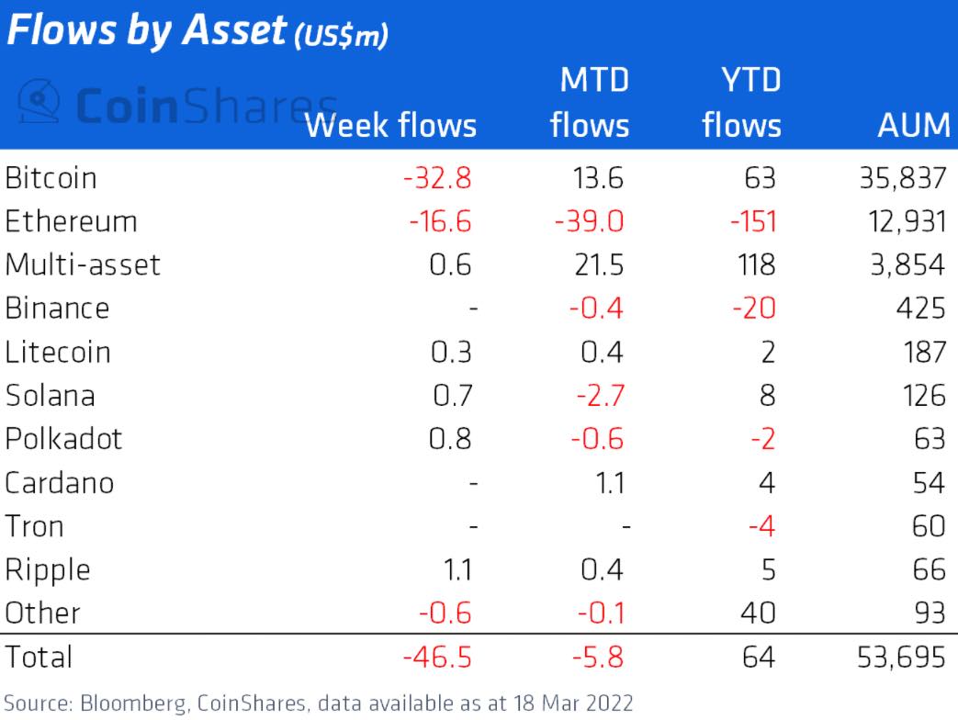Select the Cardano row label
Viewport: 958px width, 720px height.
point(60,483)
